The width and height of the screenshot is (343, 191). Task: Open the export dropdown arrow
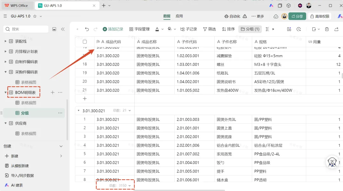click(319, 29)
